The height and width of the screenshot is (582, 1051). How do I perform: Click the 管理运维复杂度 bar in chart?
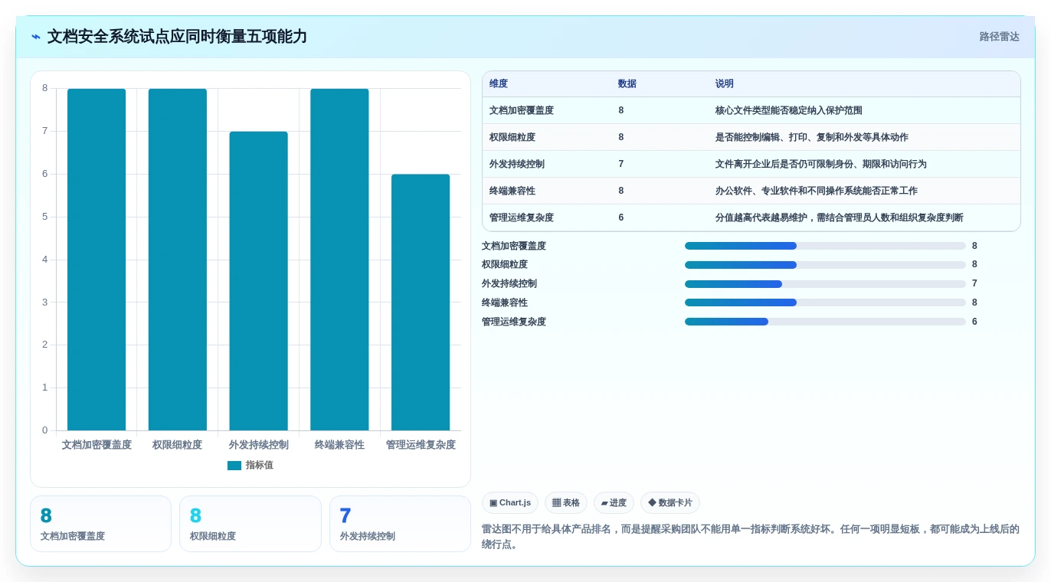pos(421,302)
